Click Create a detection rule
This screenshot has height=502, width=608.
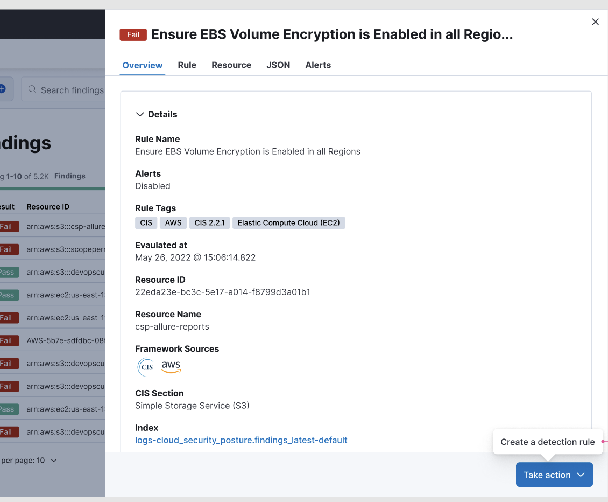[547, 442]
